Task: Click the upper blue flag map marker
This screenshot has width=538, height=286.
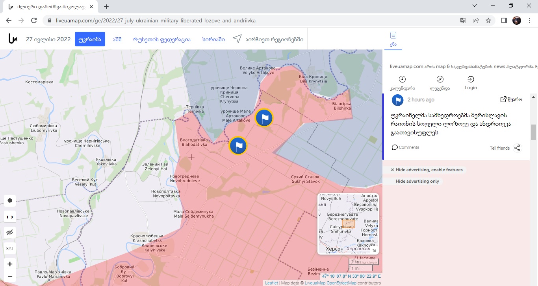Action: (264, 117)
